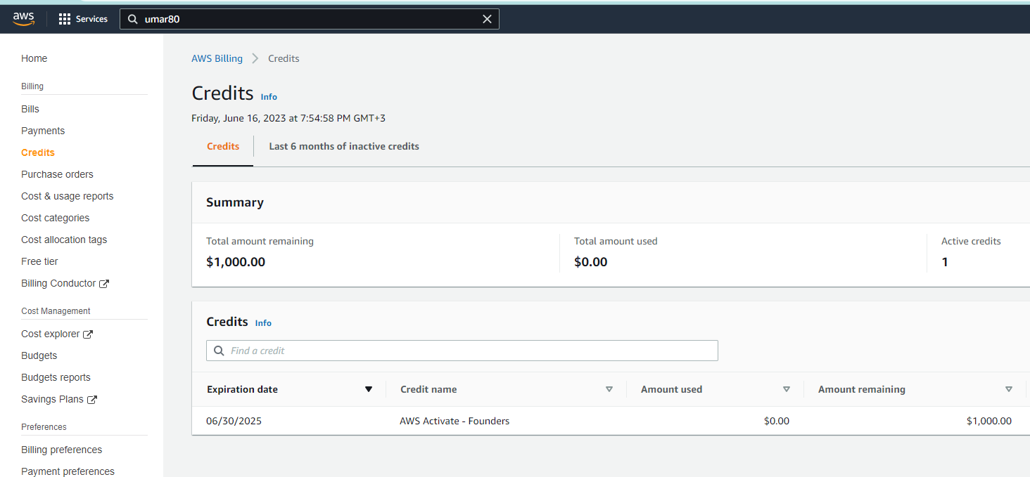1030x477 pixels.
Task: Click the Summary panel heading
Action: click(x=235, y=202)
